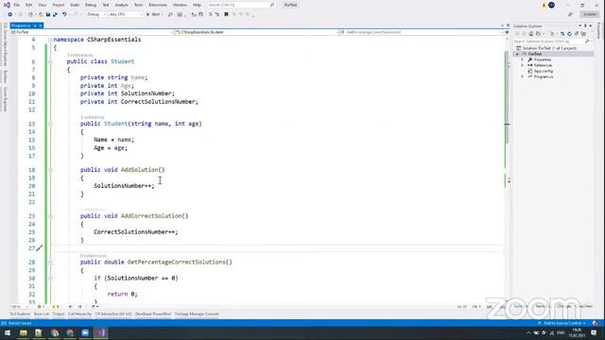The height and width of the screenshot is (340, 605).
Task: Click the references CodeLens above class Student
Action: click(79, 55)
